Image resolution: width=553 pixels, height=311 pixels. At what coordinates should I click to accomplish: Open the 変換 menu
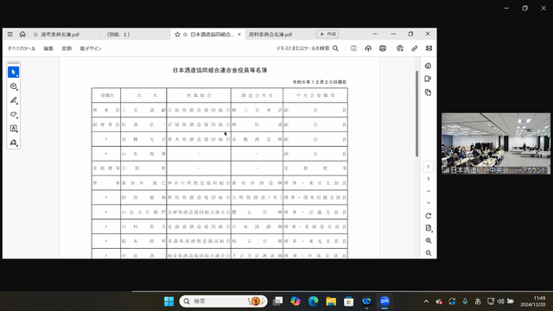(67, 48)
